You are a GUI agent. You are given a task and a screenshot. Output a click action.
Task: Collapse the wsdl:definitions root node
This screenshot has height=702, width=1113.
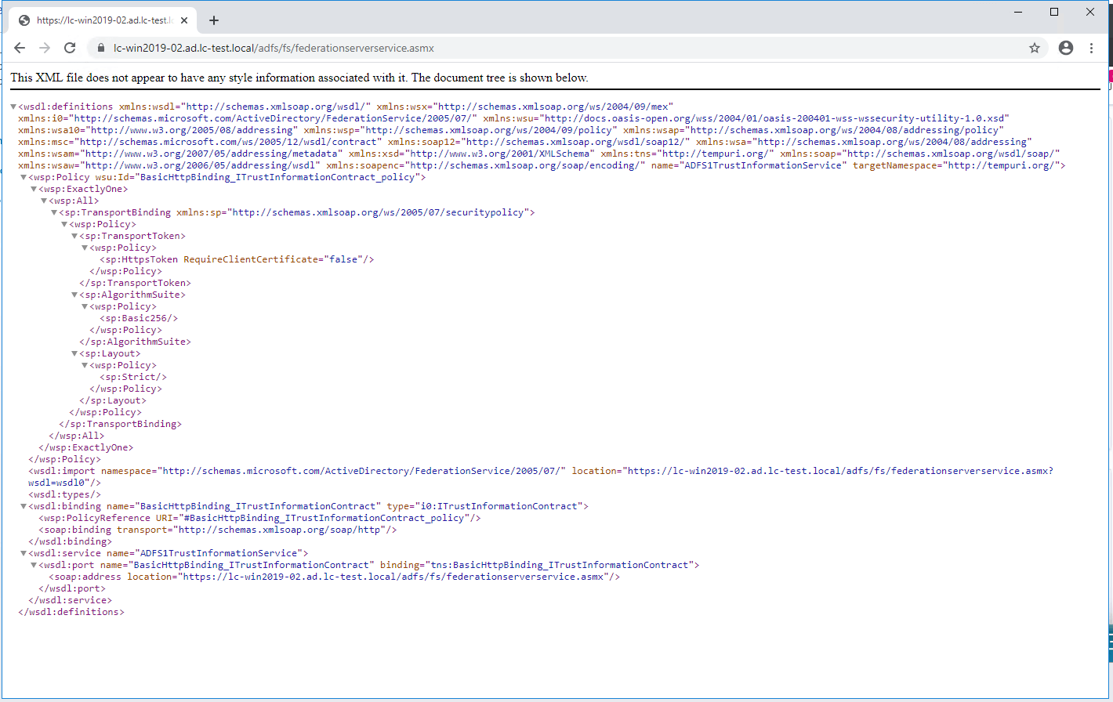point(13,107)
